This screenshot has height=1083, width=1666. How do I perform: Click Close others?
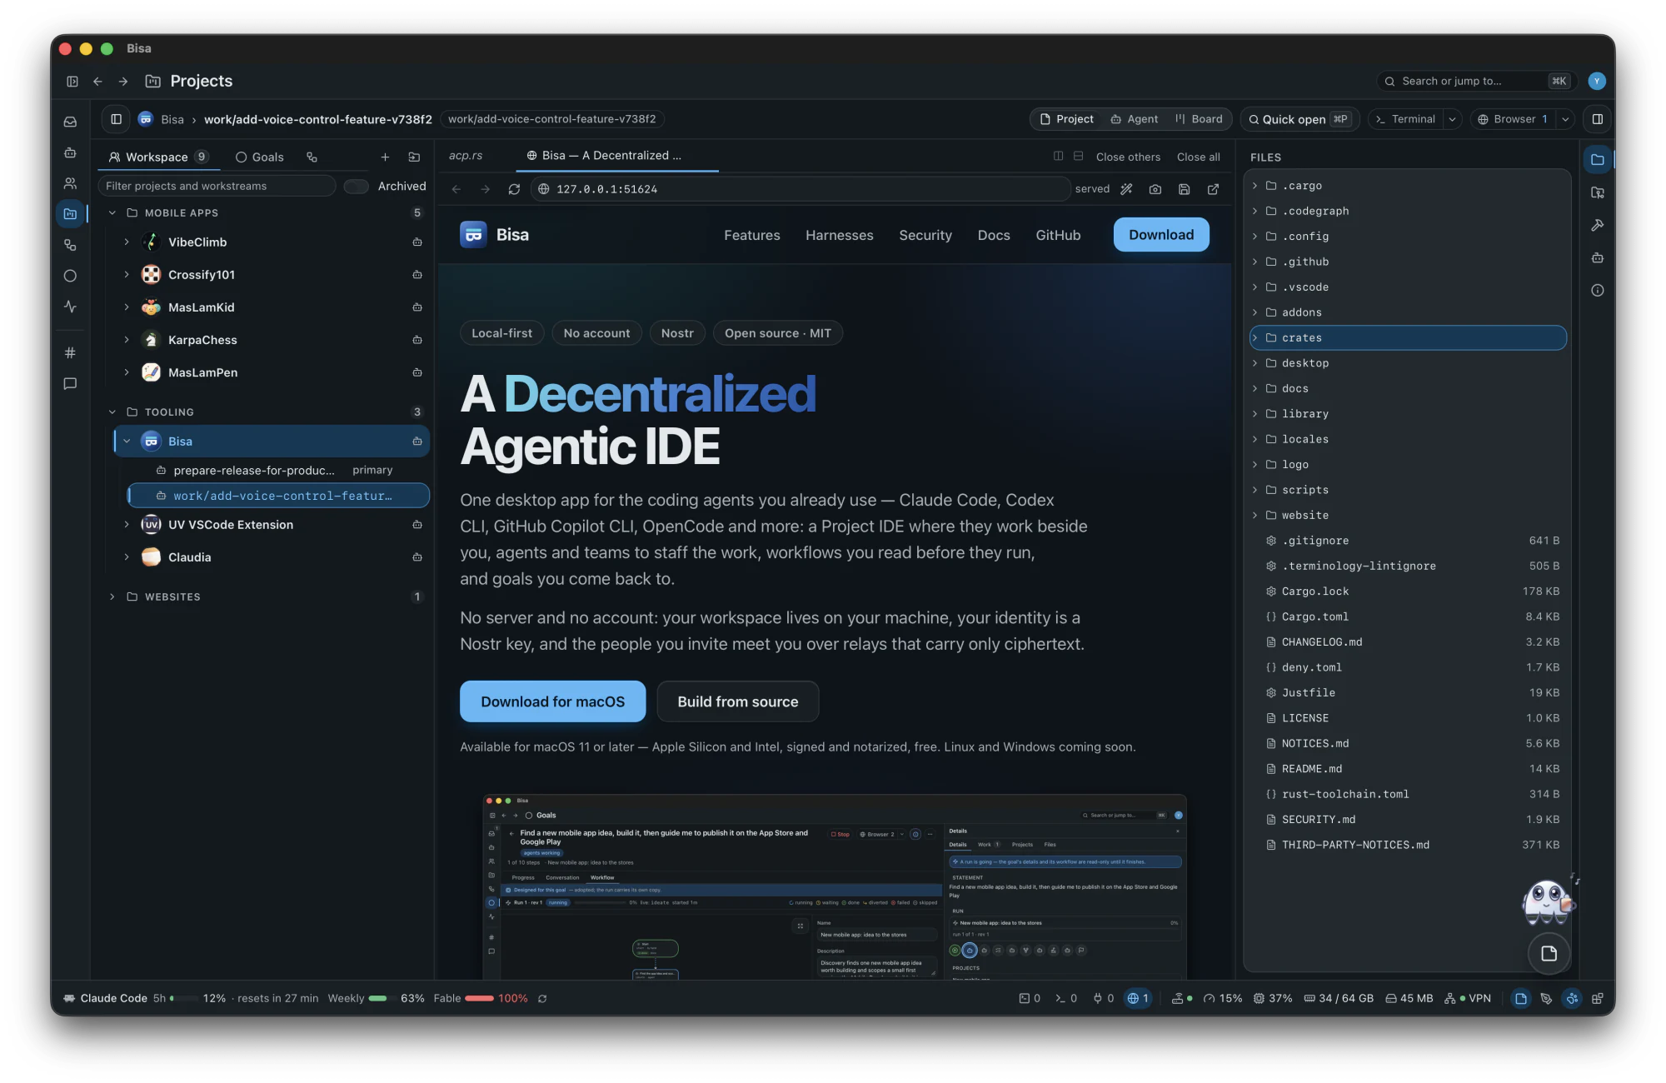point(1127,157)
